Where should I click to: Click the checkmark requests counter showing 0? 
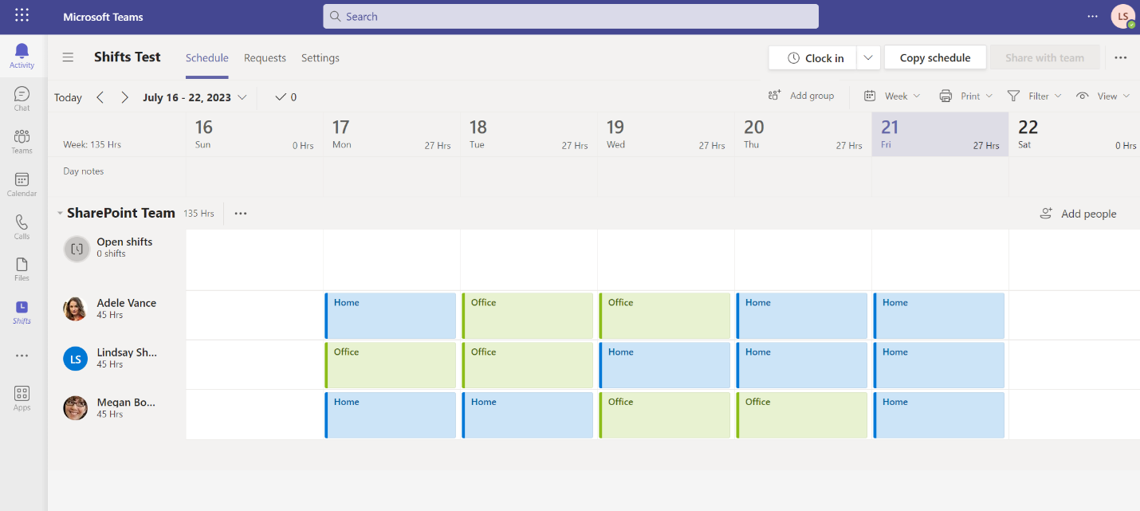(x=285, y=97)
